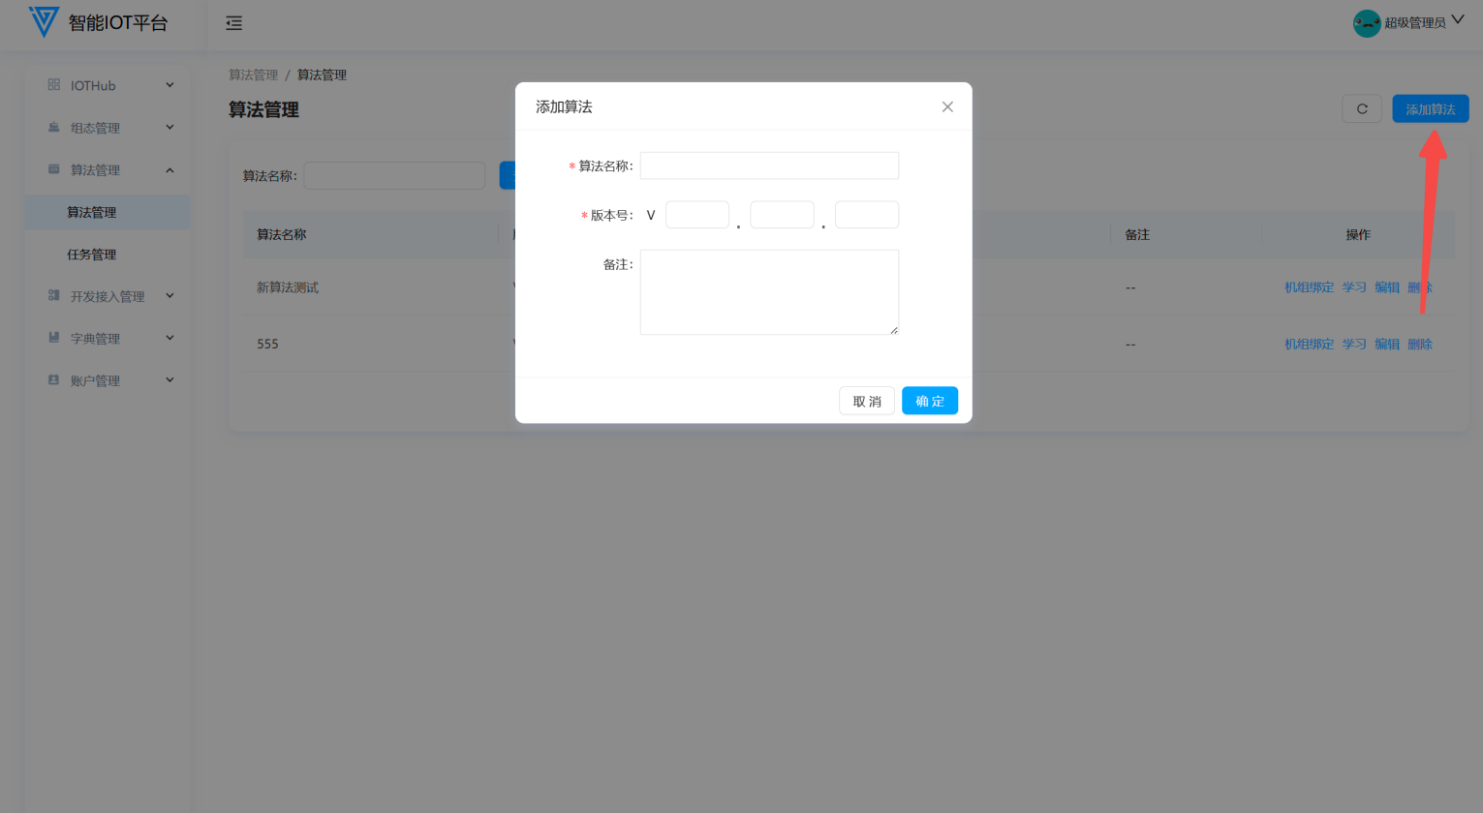The image size is (1483, 813).
Task: Click the 添加算法 button at top right
Action: [x=1431, y=108]
